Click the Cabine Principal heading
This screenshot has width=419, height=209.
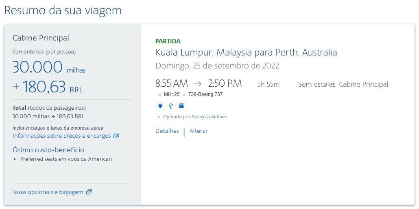click(x=41, y=38)
